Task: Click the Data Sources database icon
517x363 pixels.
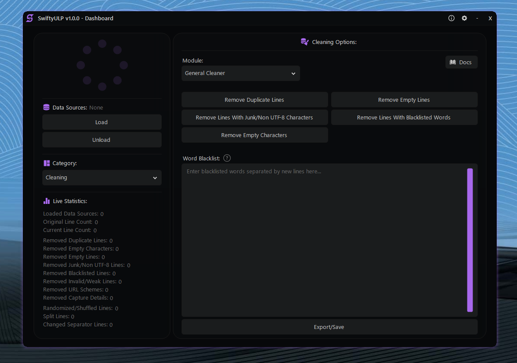Action: (x=46, y=107)
